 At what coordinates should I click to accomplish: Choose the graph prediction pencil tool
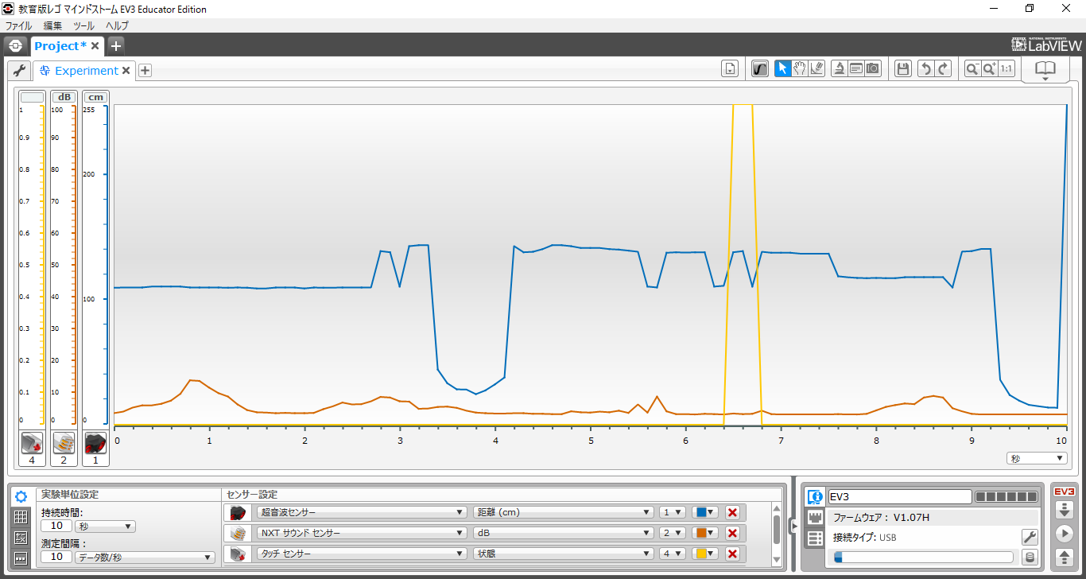816,69
